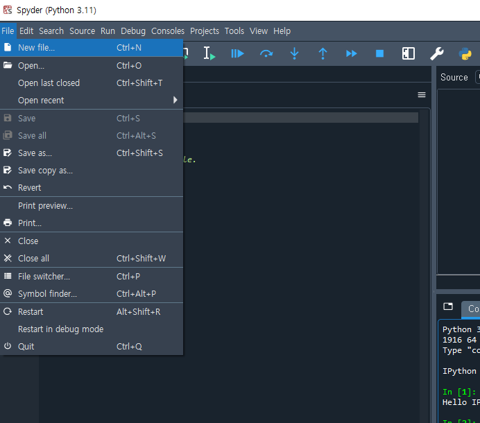
Task: Expand the Open recent submenu
Action: (92, 101)
